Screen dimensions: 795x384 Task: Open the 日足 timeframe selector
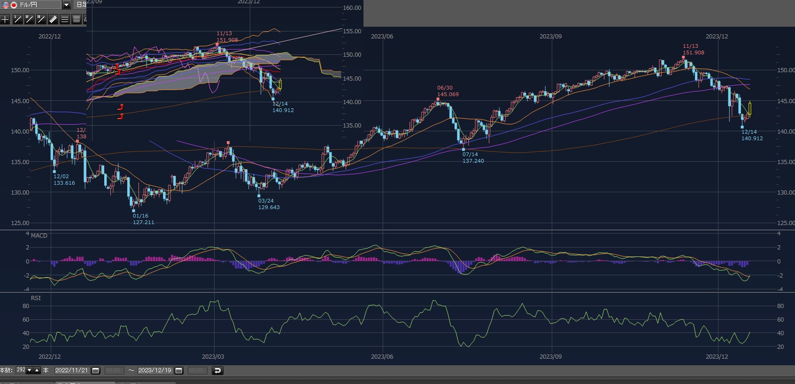[x=81, y=5]
